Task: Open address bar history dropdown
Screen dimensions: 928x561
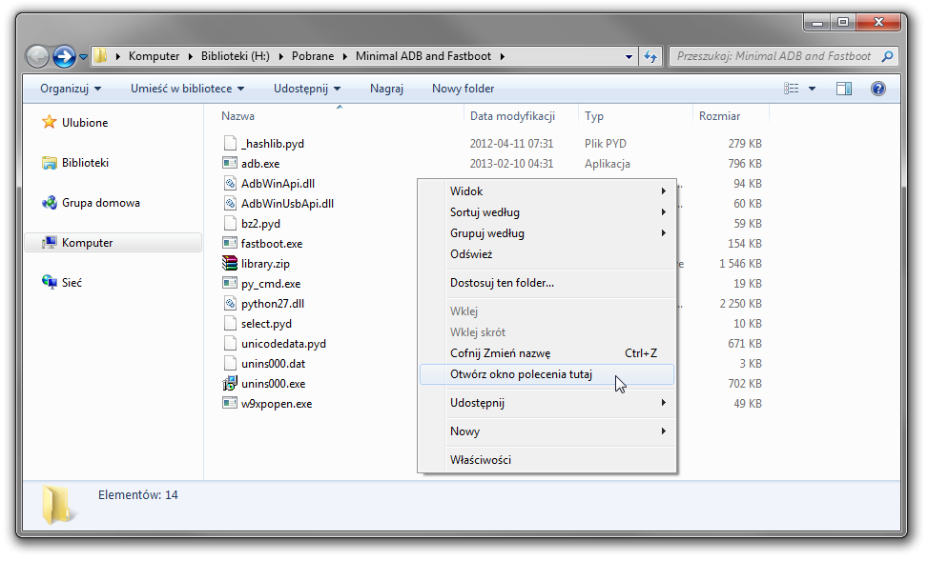Action: pyautogui.click(x=629, y=57)
